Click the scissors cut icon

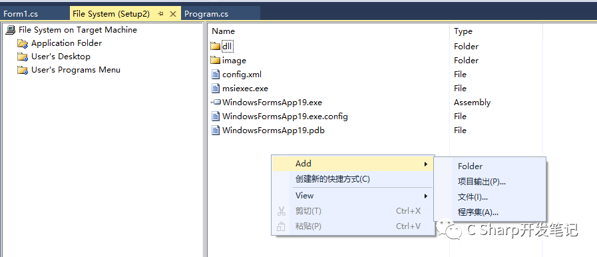click(x=282, y=211)
